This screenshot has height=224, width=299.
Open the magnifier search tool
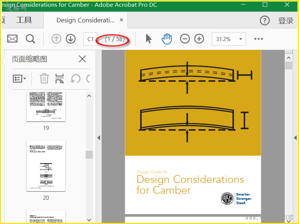tap(30, 39)
